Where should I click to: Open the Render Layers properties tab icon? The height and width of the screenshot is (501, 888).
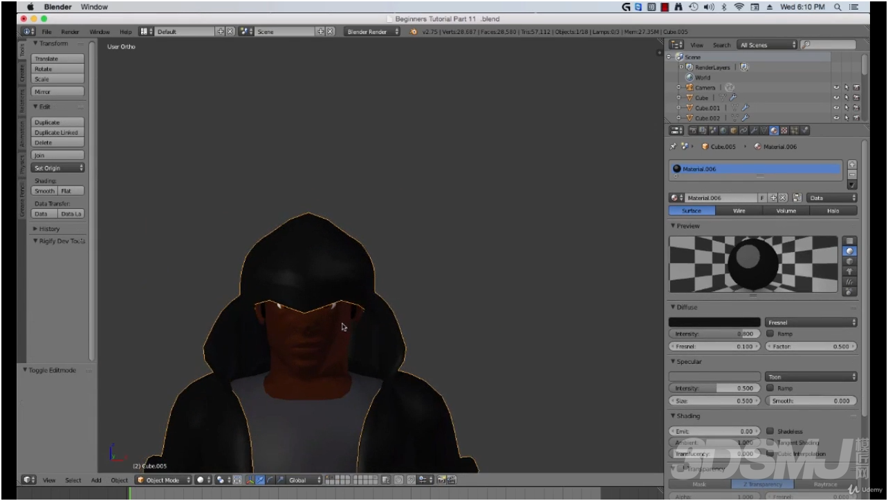[x=703, y=130]
